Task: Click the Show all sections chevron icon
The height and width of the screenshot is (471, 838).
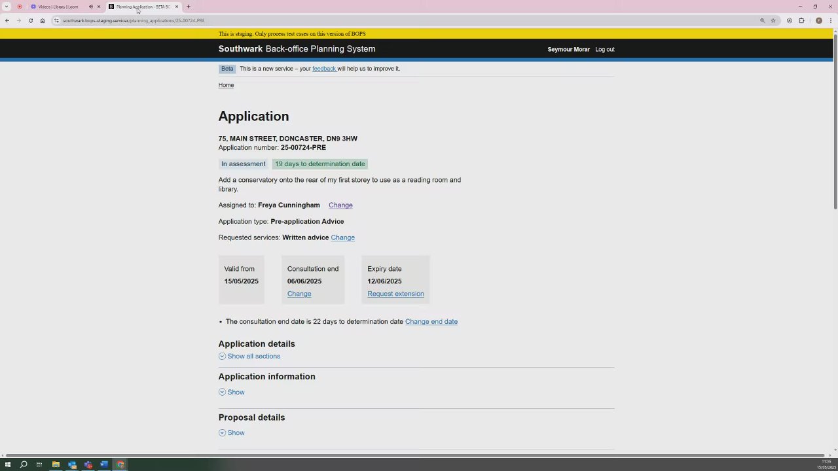Action: 222,357
